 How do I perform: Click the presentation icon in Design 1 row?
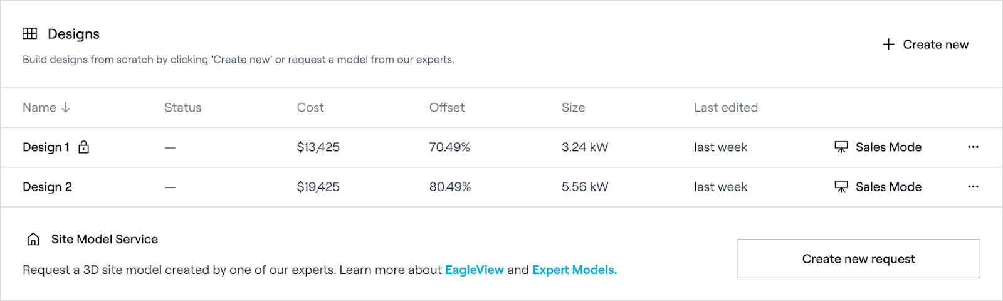(x=841, y=147)
